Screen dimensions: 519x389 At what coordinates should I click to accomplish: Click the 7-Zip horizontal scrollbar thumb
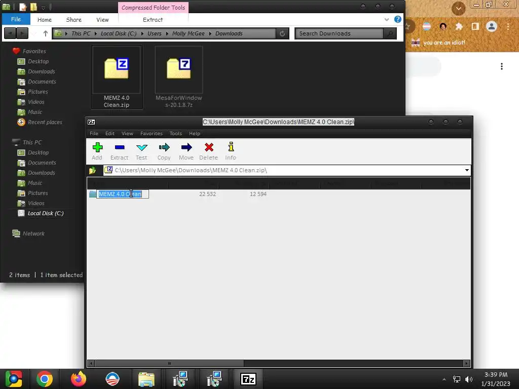pyautogui.click(x=169, y=363)
